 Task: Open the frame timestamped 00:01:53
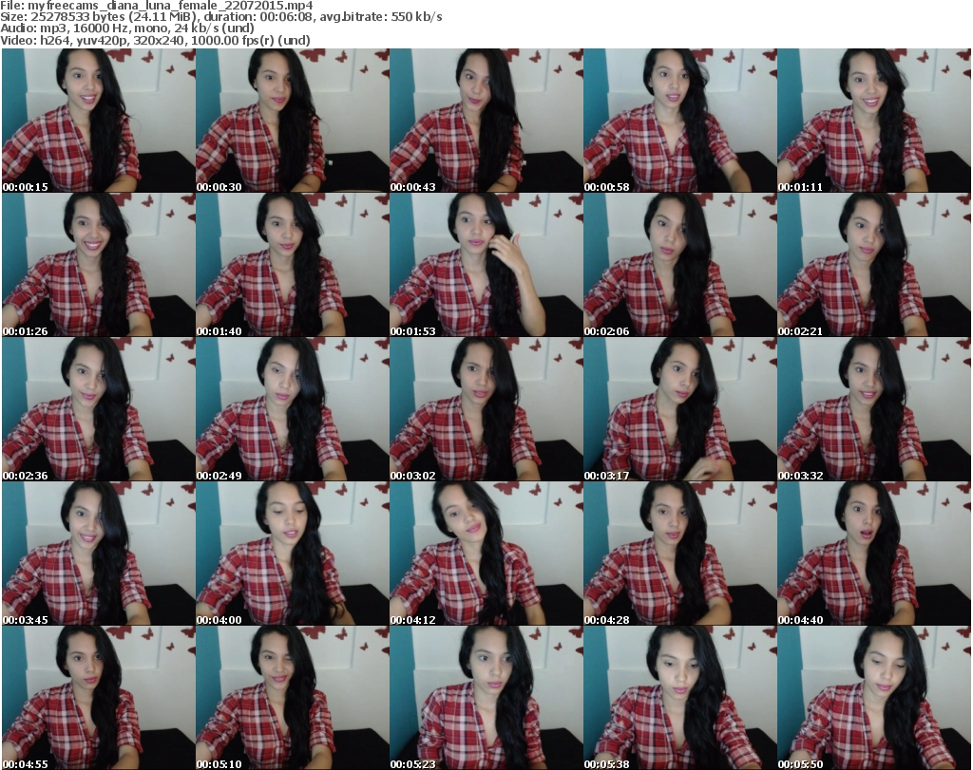click(486, 265)
